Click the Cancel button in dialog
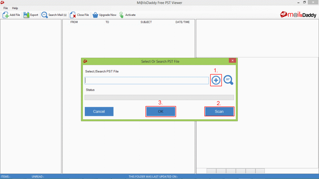 [99, 112]
